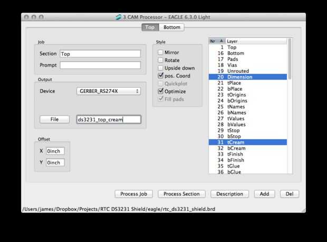The image size is (327, 242).
Task: Open the Description button
Action: [229, 194]
